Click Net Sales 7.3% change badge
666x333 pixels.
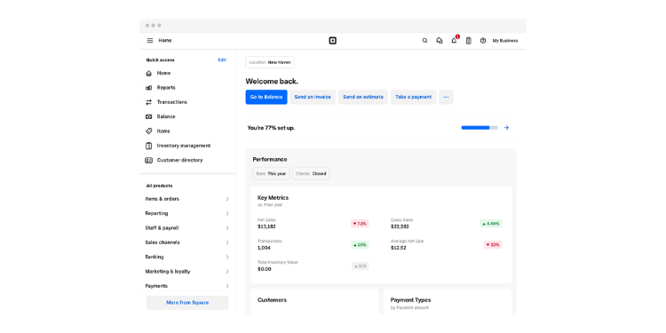[360, 224]
